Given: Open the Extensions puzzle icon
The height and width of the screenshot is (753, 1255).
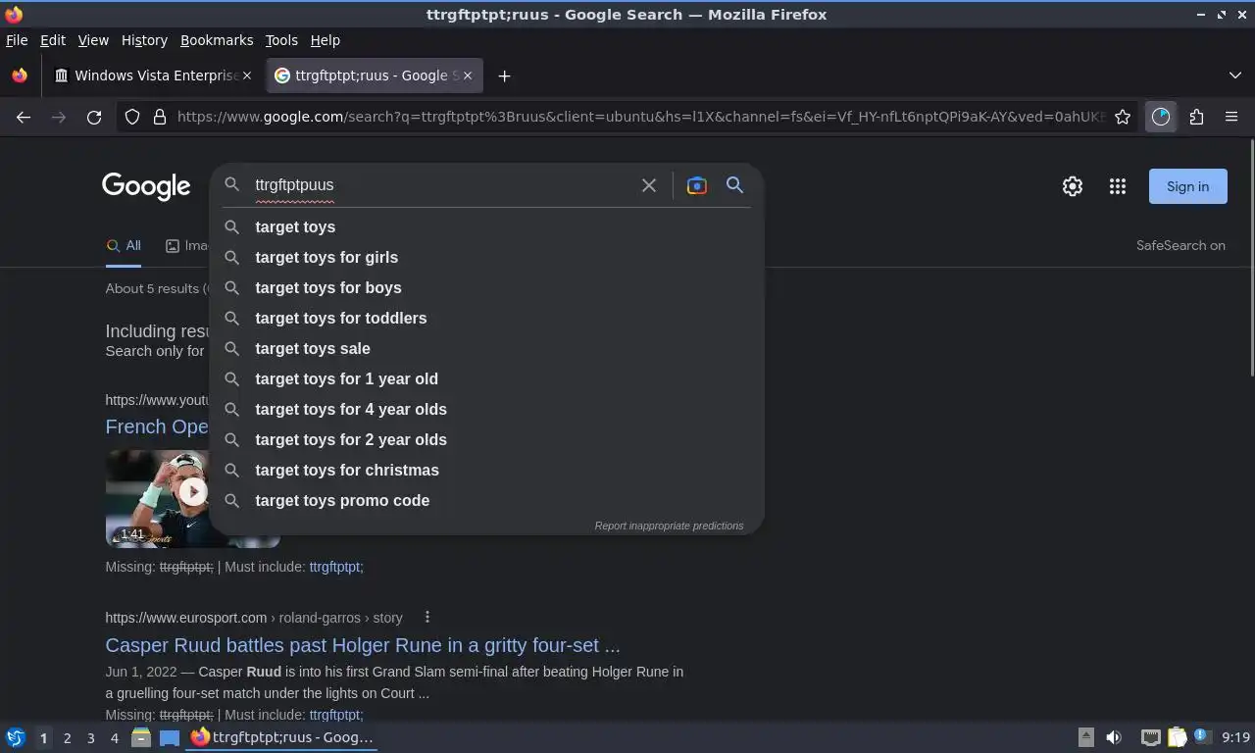Looking at the screenshot, I should coord(1196,117).
